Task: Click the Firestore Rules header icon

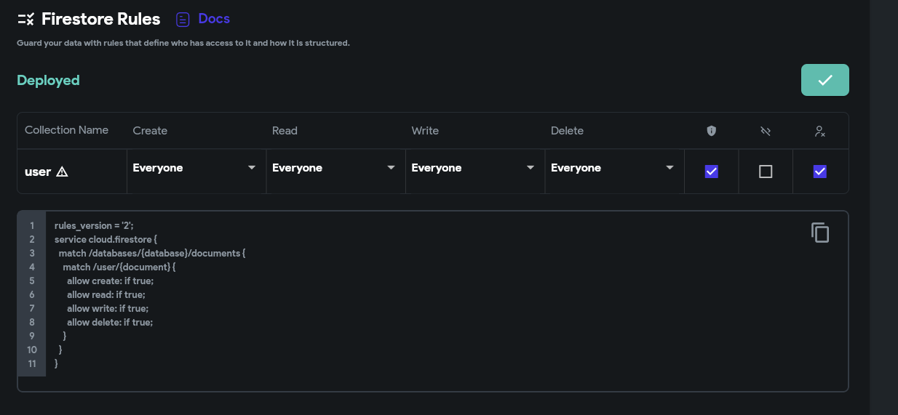Action: coord(25,19)
